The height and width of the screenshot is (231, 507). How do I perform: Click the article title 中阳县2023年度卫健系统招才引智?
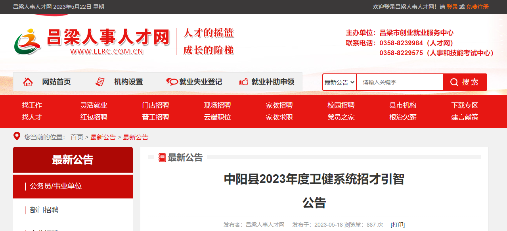(x=314, y=179)
